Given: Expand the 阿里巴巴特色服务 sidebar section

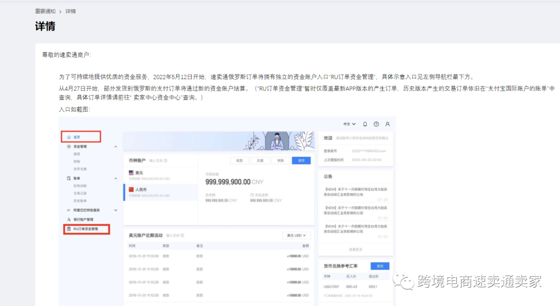Looking at the screenshot, I should click(115, 210).
